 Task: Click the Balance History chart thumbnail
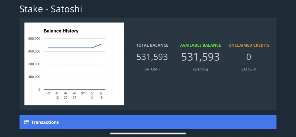tap(74, 64)
